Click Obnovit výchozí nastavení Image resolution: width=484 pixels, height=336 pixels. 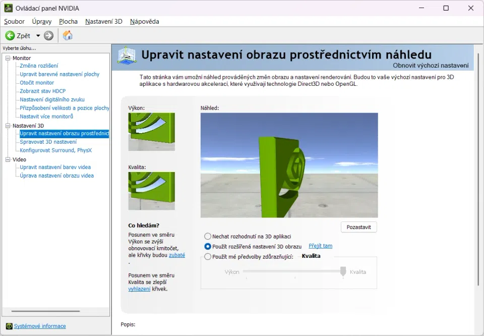tap(431, 66)
